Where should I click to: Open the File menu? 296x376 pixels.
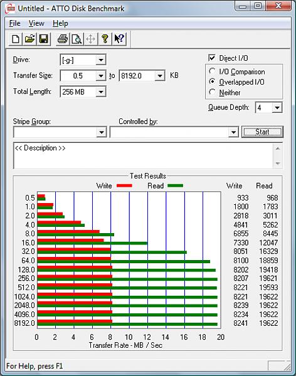pyautogui.click(x=14, y=23)
